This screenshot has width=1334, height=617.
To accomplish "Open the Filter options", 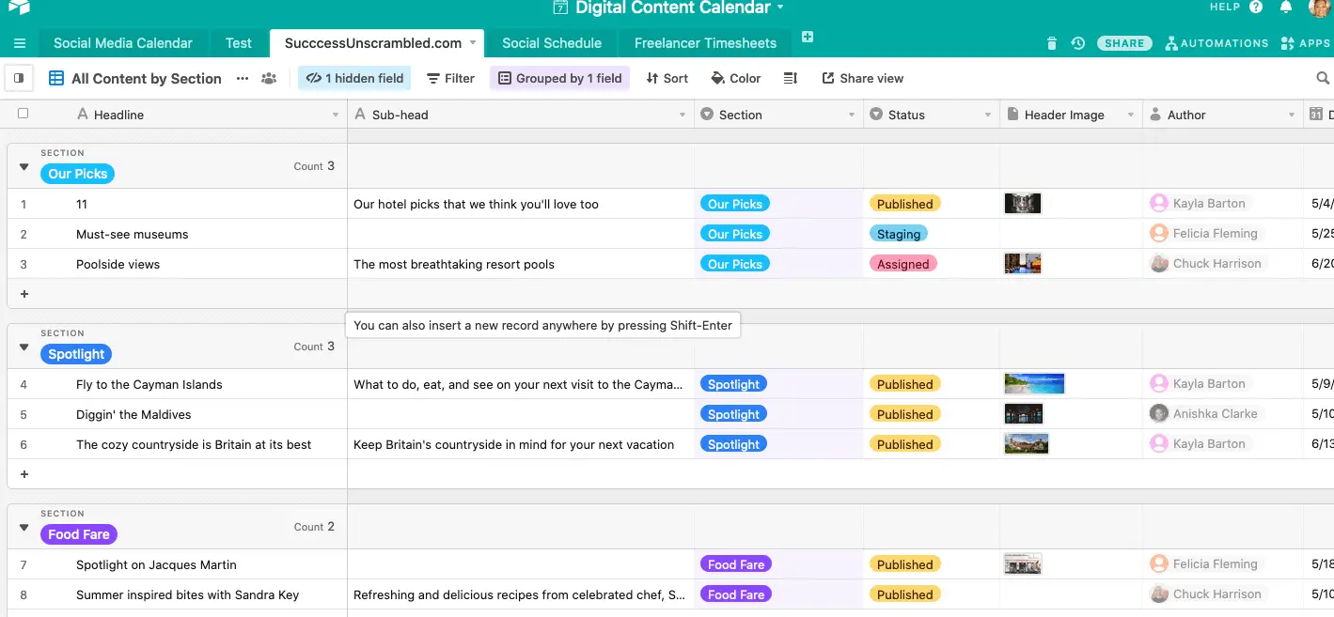I will (x=450, y=79).
